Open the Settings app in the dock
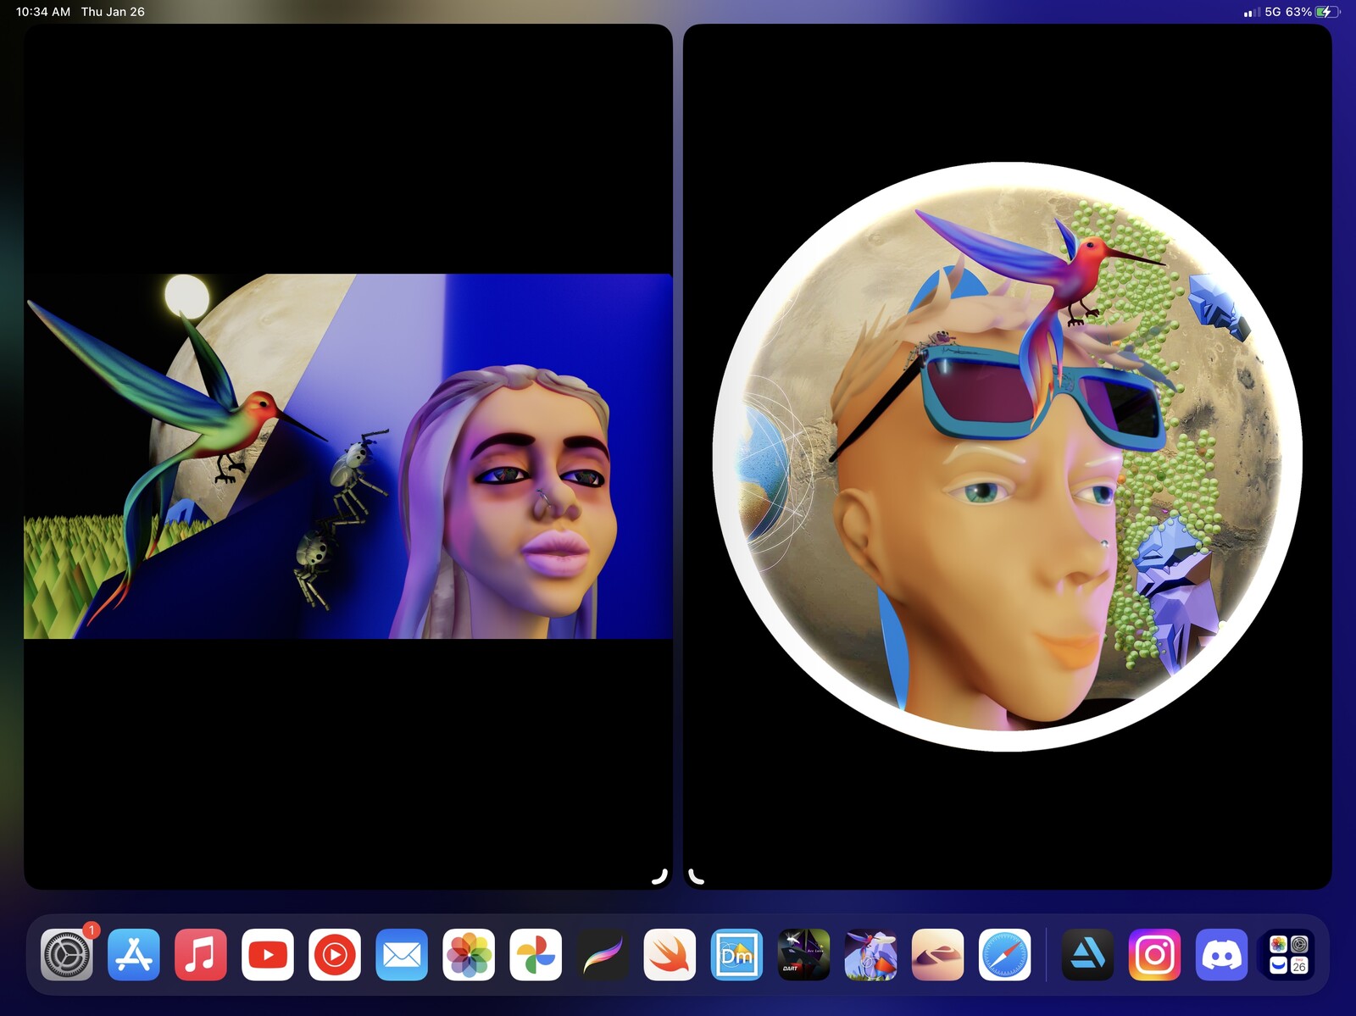This screenshot has height=1016, width=1356. pos(67,955)
